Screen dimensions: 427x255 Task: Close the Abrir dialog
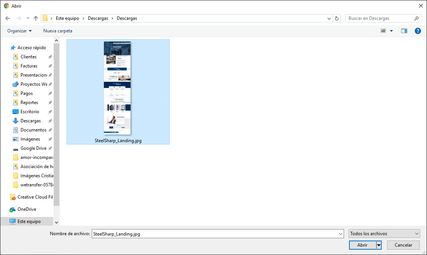point(421,6)
